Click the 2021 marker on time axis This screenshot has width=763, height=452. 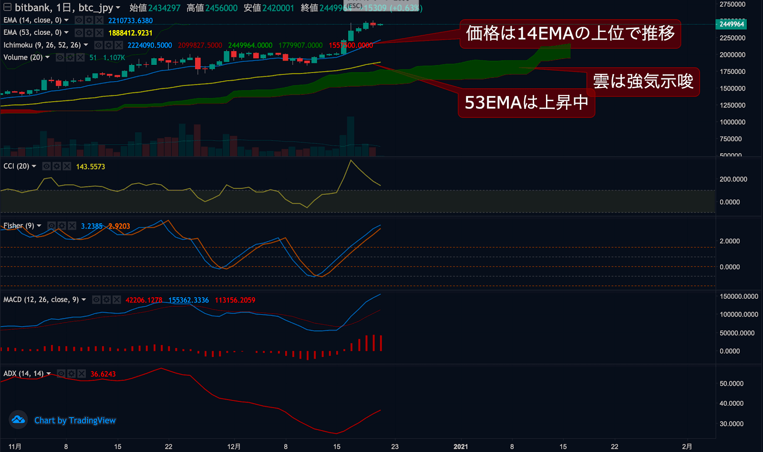click(x=460, y=446)
